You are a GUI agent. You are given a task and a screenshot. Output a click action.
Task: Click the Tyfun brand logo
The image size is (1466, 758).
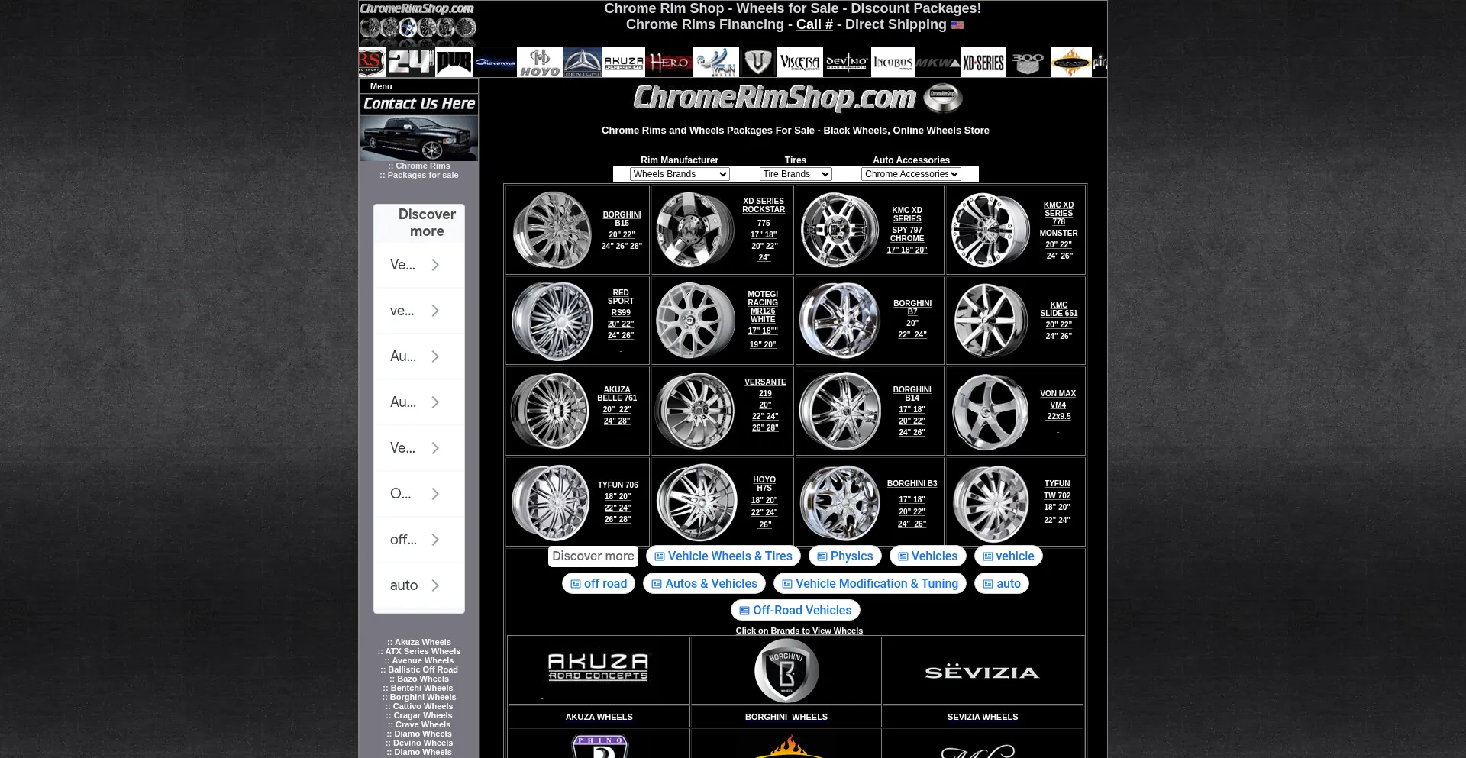pyautogui.click(x=717, y=63)
